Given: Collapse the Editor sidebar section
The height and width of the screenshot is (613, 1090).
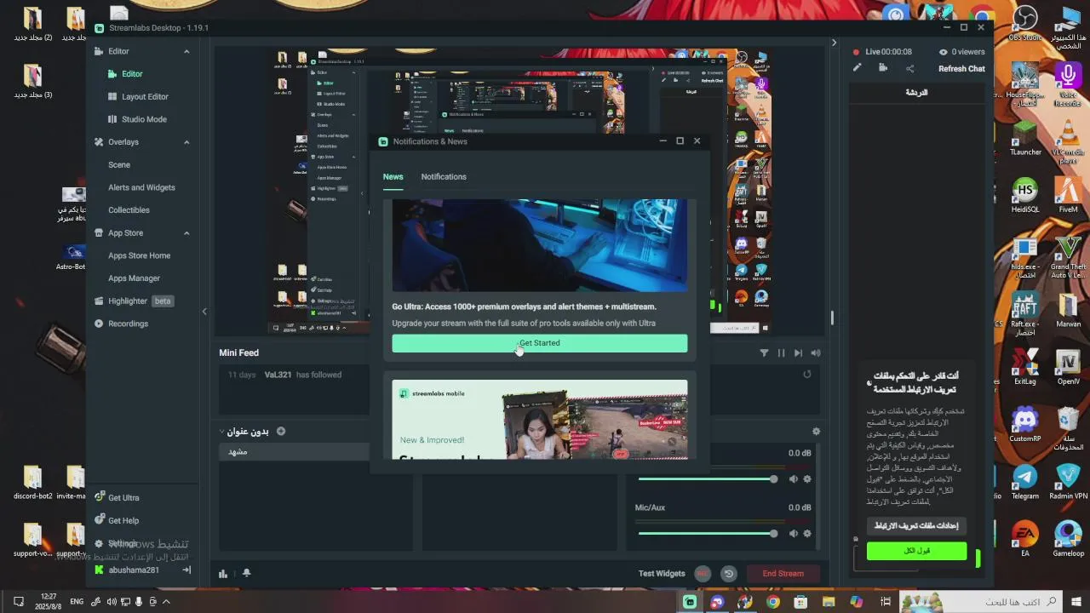Looking at the screenshot, I should [x=186, y=52].
